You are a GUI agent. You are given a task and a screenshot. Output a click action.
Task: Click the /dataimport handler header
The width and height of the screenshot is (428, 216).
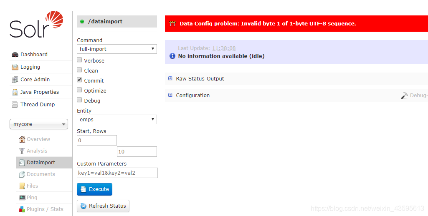[117, 22]
